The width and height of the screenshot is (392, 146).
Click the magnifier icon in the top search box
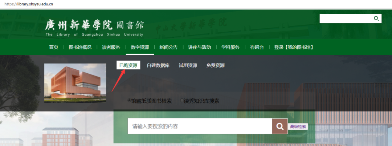[x=376, y=19]
